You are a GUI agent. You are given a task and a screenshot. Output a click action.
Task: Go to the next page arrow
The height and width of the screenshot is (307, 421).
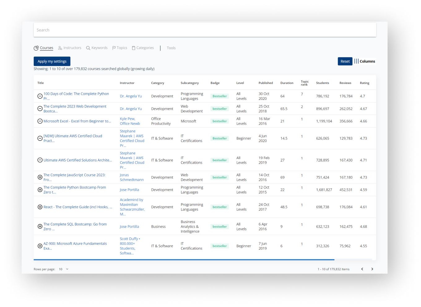click(x=372, y=269)
